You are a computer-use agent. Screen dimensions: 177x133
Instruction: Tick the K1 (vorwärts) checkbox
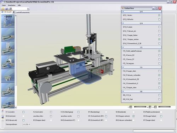pos(23,112)
